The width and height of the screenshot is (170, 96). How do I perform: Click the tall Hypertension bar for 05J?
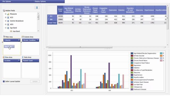click(x=71, y=72)
